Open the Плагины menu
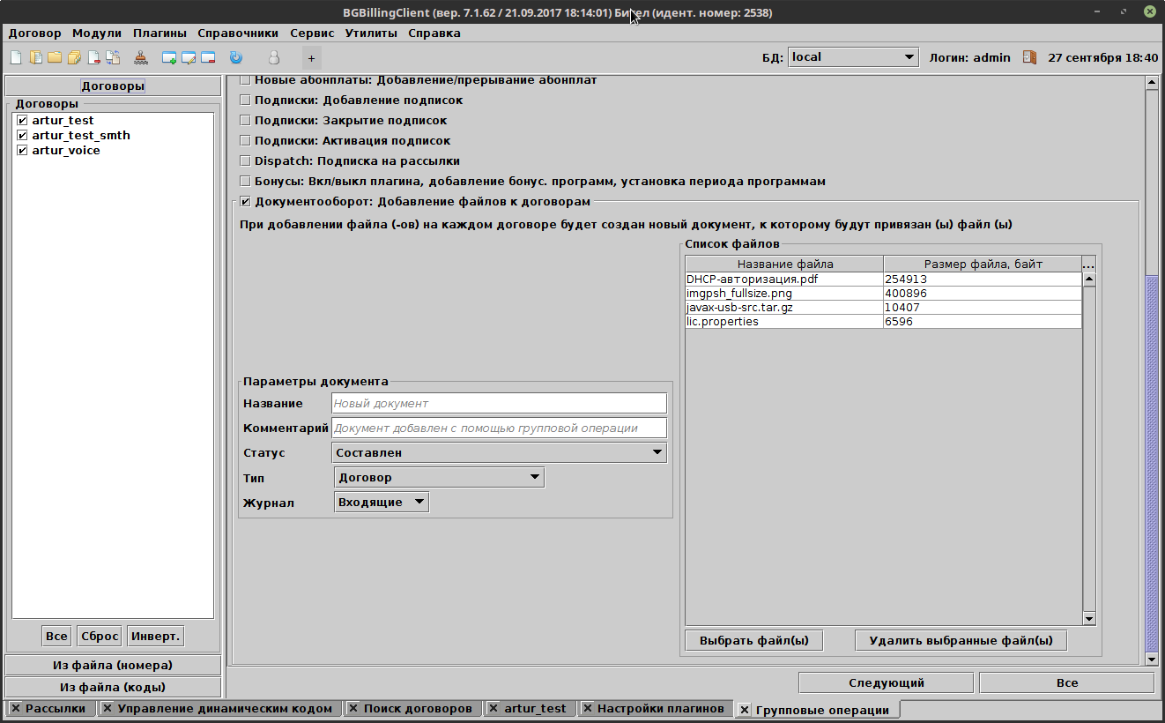 point(153,34)
